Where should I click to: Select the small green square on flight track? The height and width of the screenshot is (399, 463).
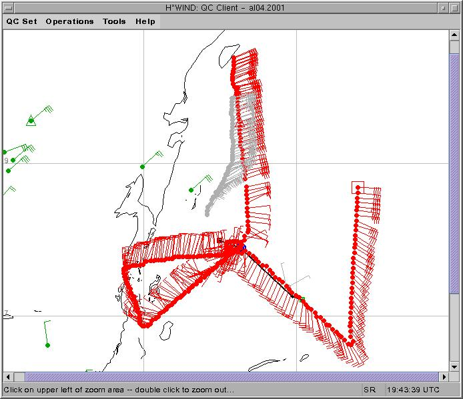[302, 299]
